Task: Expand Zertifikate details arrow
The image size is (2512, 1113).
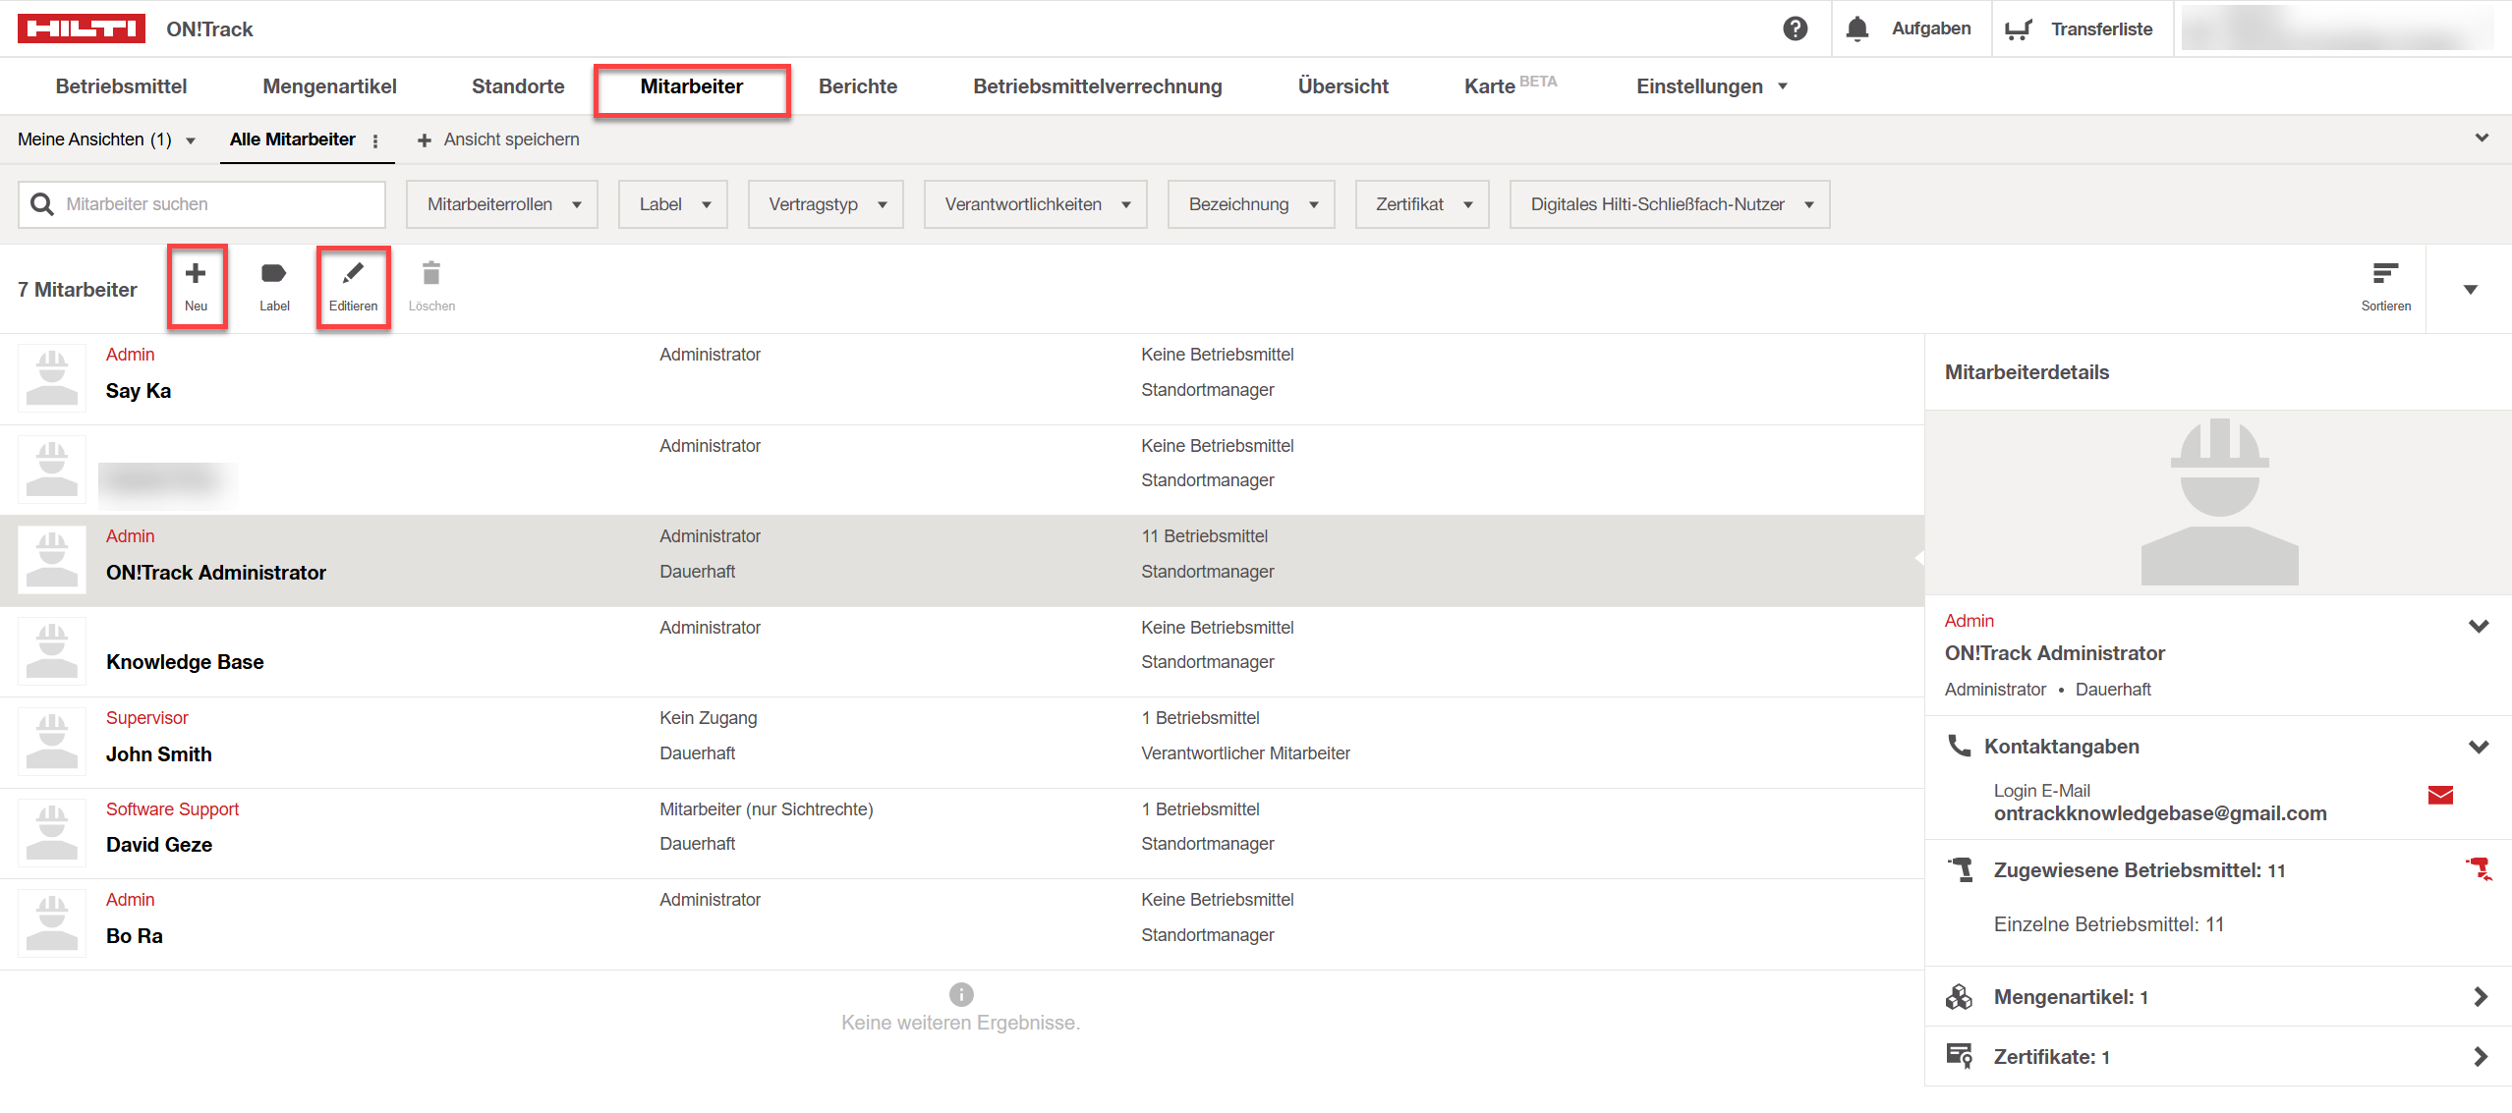Action: tap(2481, 1056)
